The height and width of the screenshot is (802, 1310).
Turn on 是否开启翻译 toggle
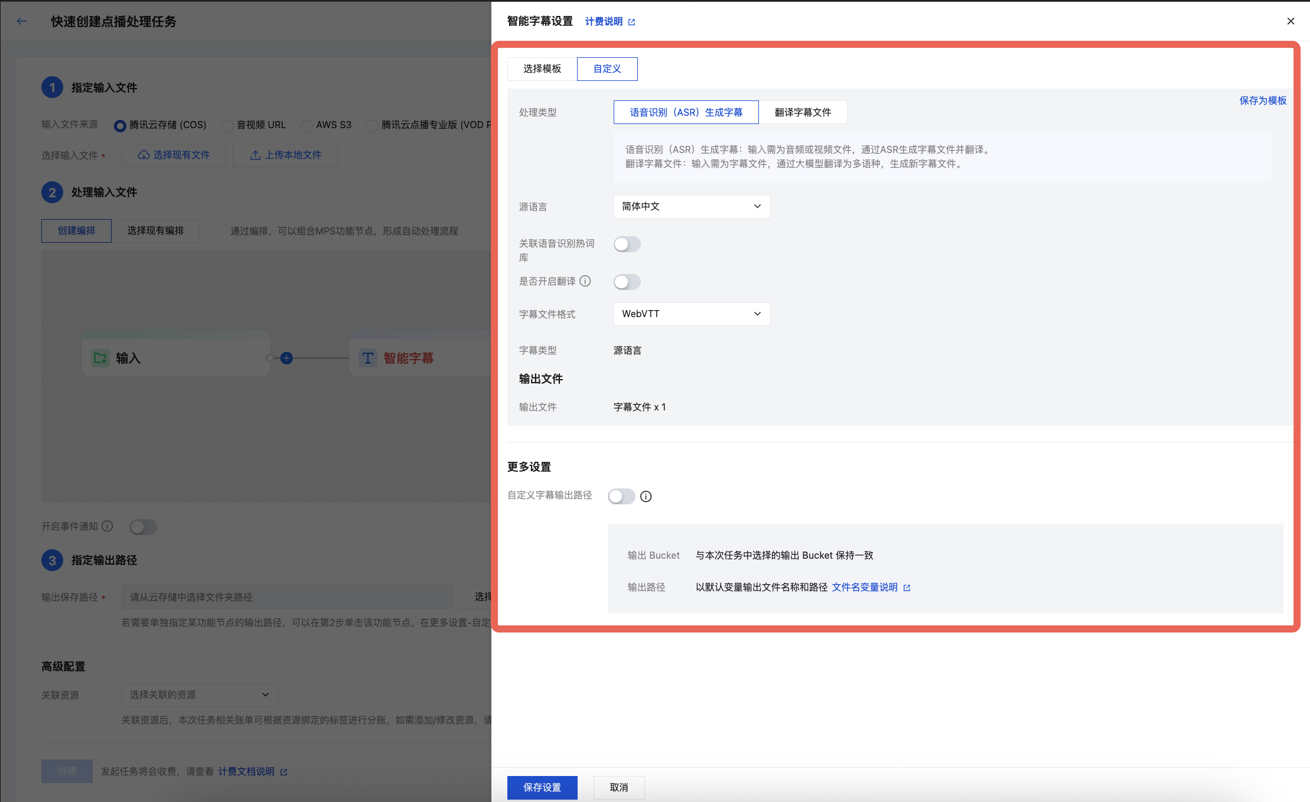(627, 282)
